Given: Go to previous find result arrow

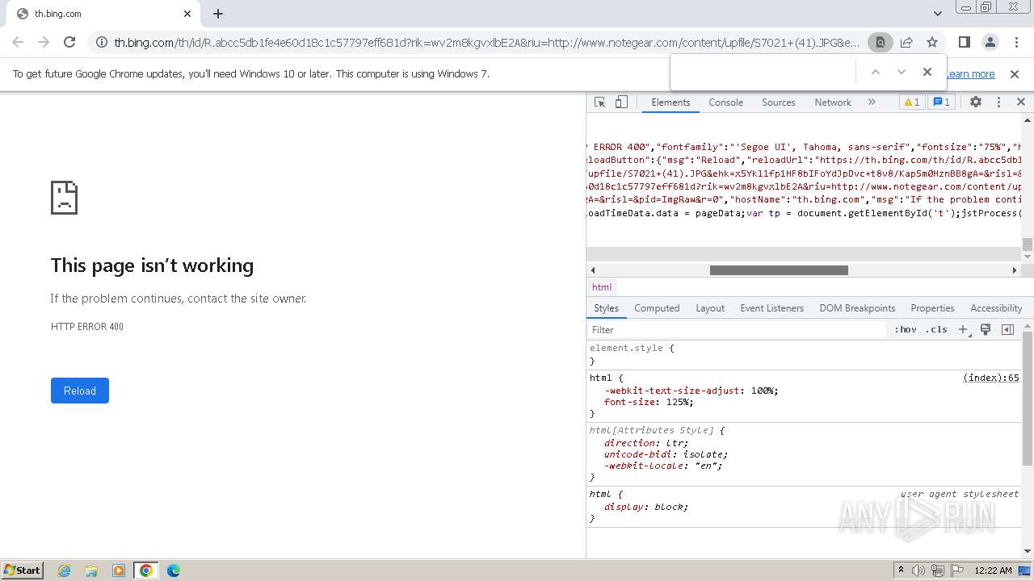Looking at the screenshot, I should point(875,72).
